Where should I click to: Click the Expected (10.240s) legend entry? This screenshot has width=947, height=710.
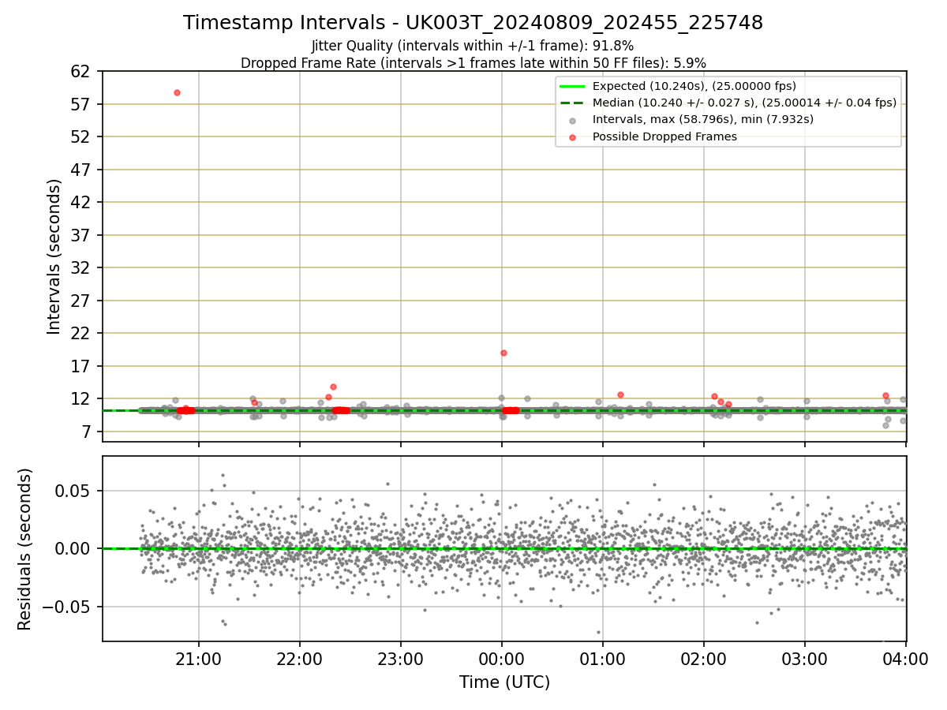(x=694, y=86)
